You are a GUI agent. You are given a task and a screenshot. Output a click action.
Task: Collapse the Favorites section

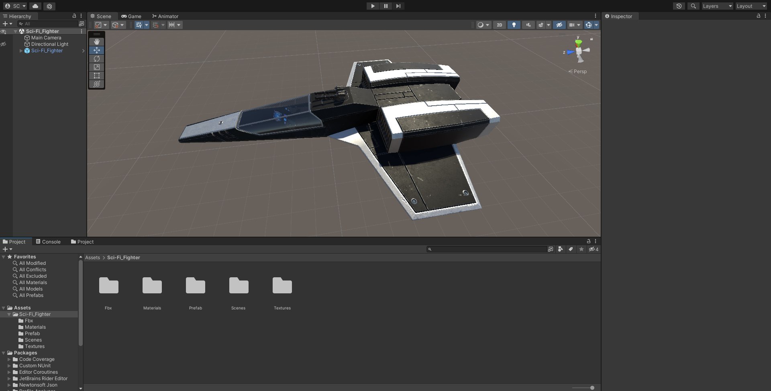pos(4,257)
